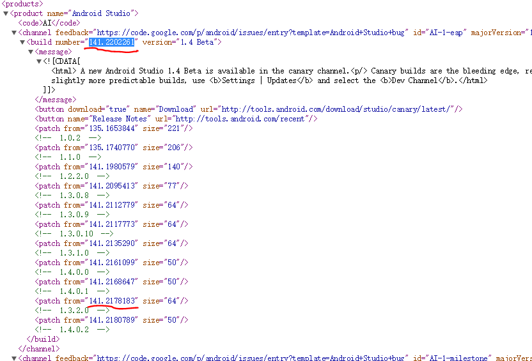Click the comment 1.3.0.10
The image size is (532, 361).
(x=74, y=234)
